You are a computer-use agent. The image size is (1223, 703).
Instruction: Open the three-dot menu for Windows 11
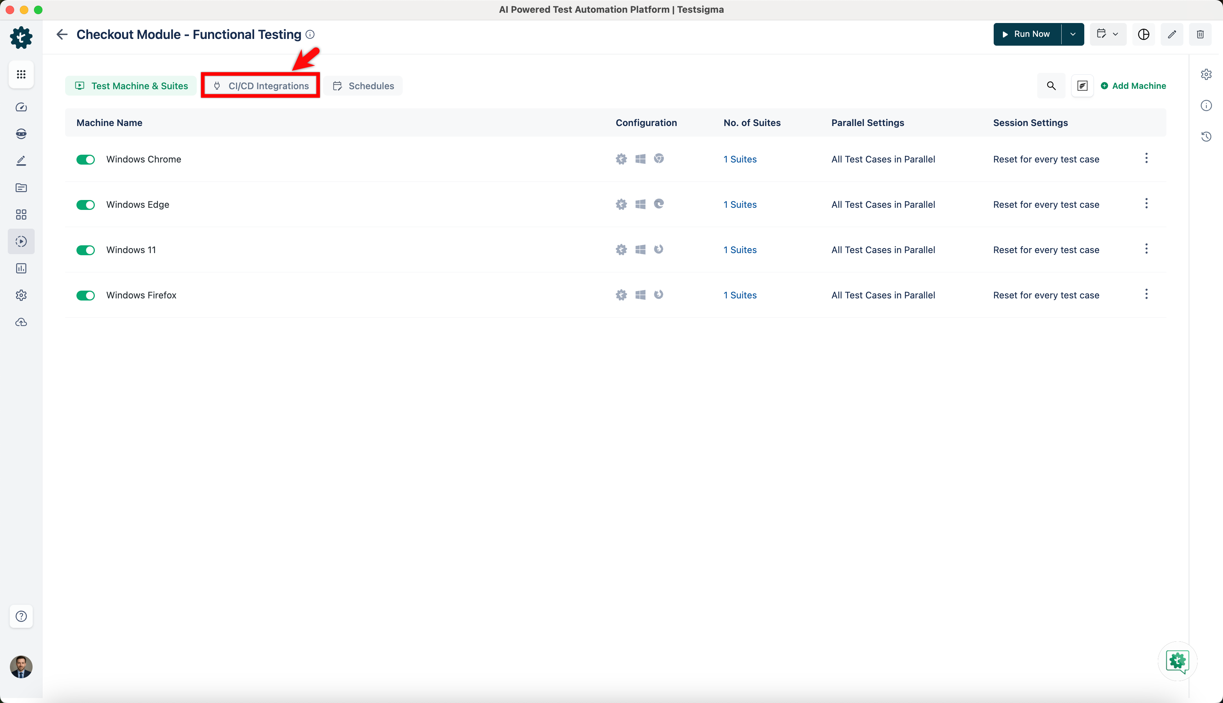click(x=1146, y=249)
